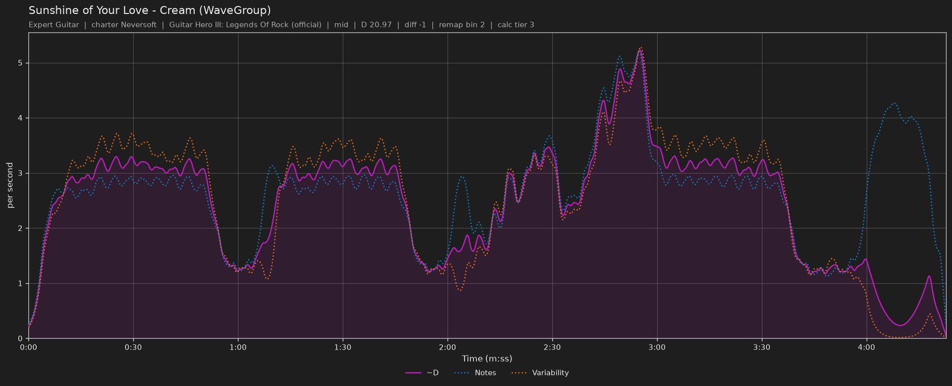The image size is (952, 386).
Task: Click the chart title "Sunshine of Your Love - Cream (WaveGroup)"
Action: point(150,10)
